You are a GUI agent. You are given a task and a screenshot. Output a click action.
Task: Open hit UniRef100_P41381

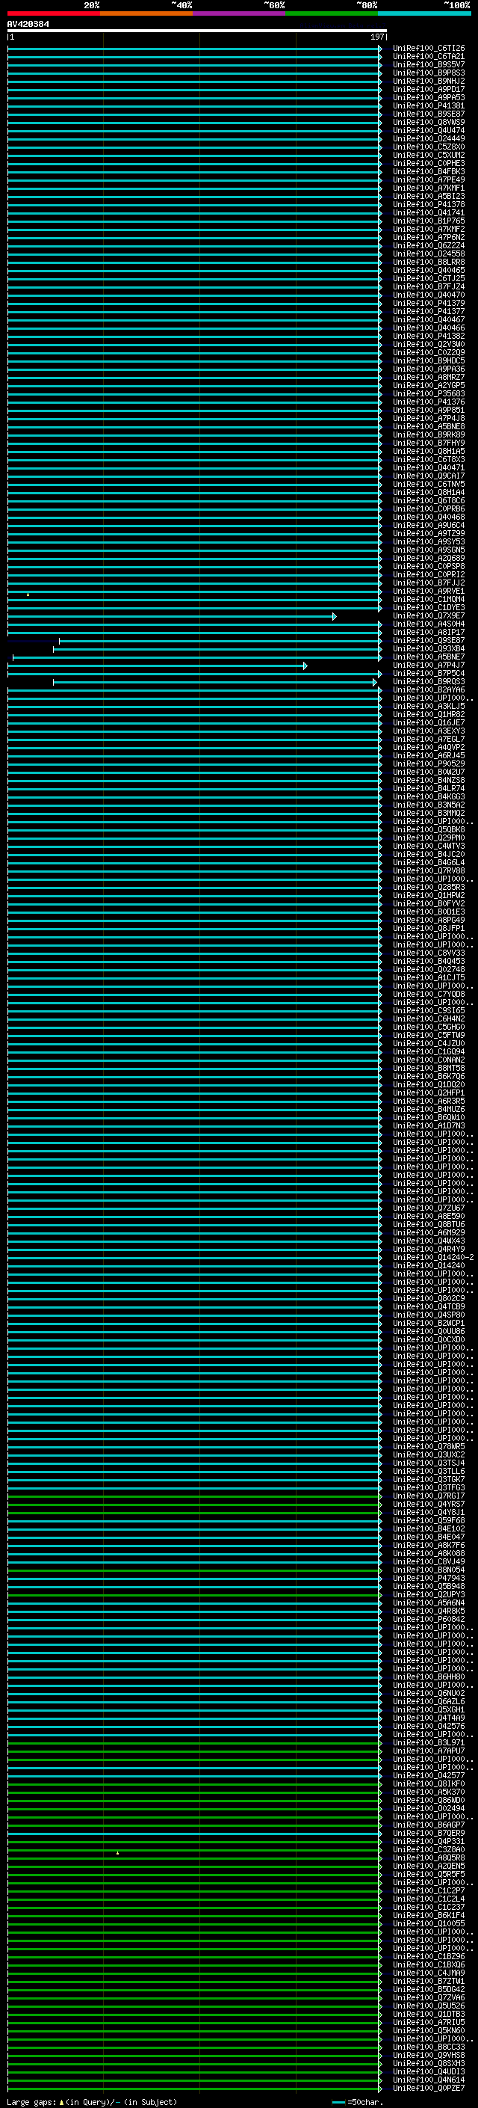pos(428,105)
